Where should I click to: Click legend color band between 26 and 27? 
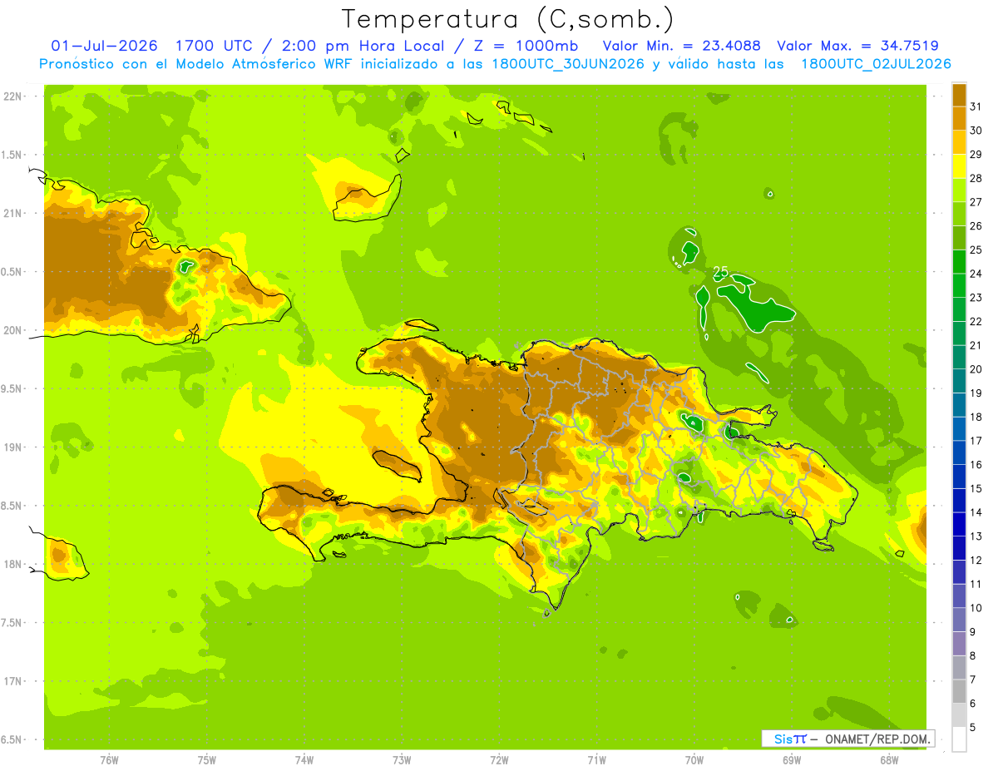959,214
